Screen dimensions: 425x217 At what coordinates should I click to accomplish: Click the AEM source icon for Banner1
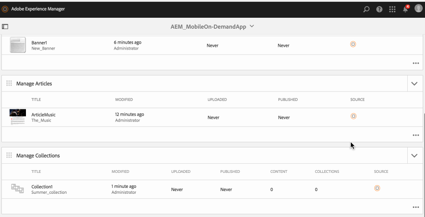[353, 44]
